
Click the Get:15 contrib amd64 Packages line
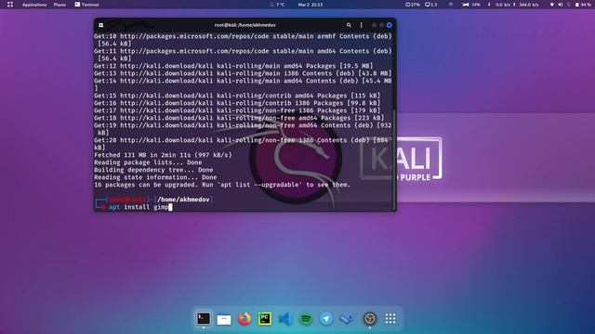pyautogui.click(x=237, y=96)
